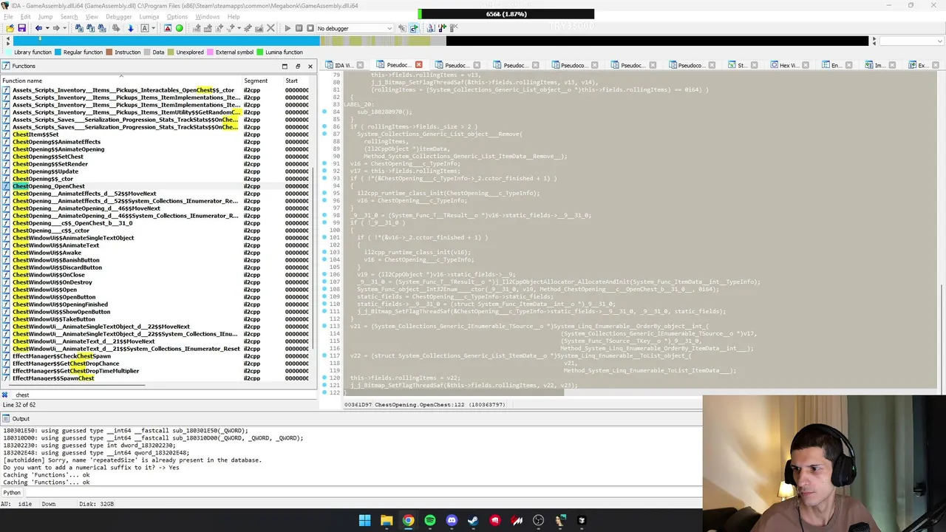Open the back-arrow history dropdown
The width and height of the screenshot is (946, 532).
point(46,28)
